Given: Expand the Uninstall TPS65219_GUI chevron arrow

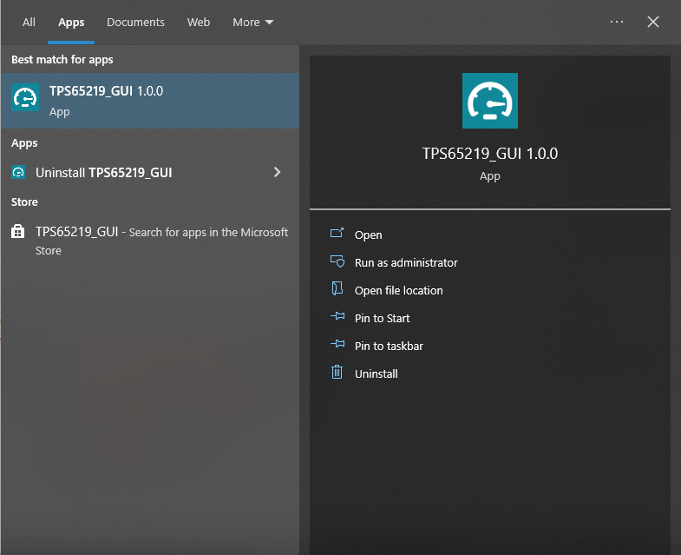Looking at the screenshot, I should coord(277,173).
